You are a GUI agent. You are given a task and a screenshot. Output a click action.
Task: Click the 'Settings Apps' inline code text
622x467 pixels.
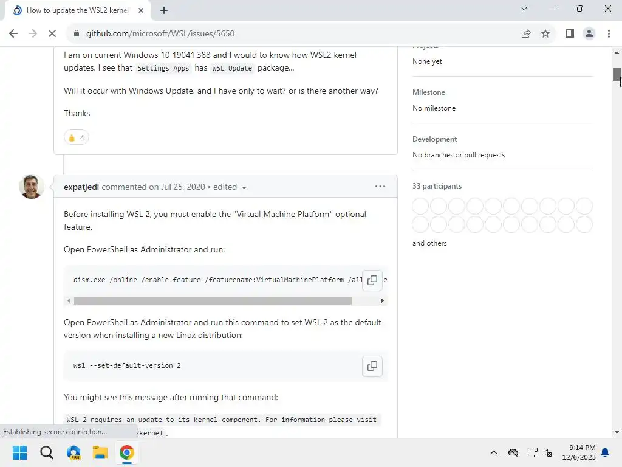163,68
